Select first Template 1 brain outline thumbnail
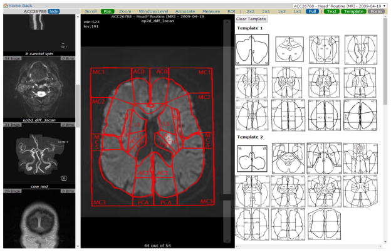The image size is (391, 252). coord(252,50)
